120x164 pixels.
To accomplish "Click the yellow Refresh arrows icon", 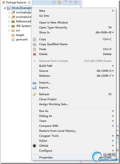I will click(35, 94).
